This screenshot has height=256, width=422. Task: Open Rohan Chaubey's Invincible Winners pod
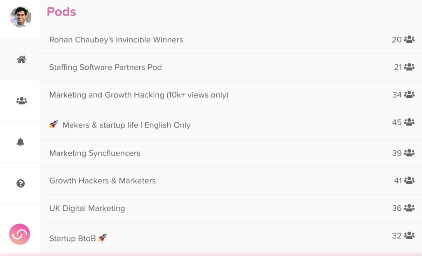coord(232,40)
